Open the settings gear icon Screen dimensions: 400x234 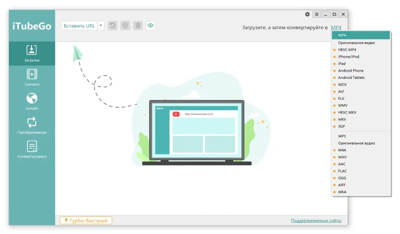coord(307,14)
